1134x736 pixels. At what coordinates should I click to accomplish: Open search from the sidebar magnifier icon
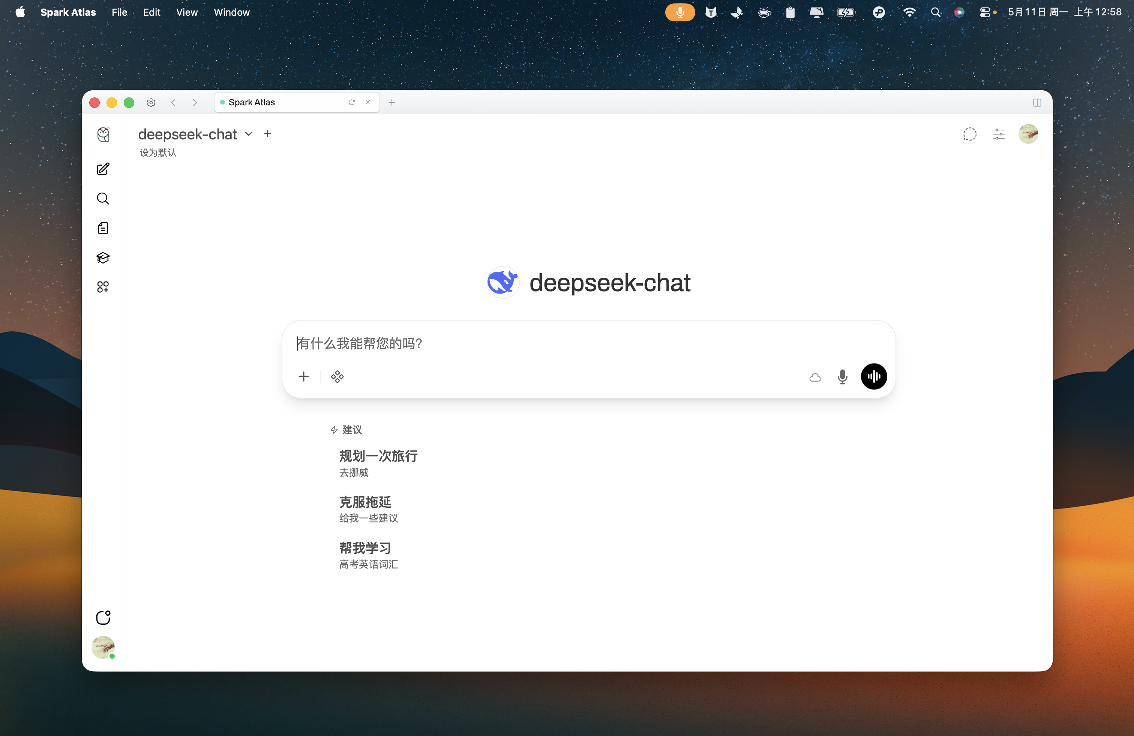pyautogui.click(x=103, y=199)
